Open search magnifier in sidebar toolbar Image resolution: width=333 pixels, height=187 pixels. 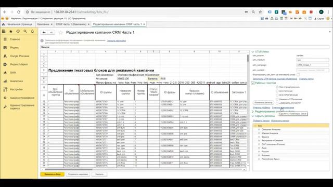coord(25,31)
